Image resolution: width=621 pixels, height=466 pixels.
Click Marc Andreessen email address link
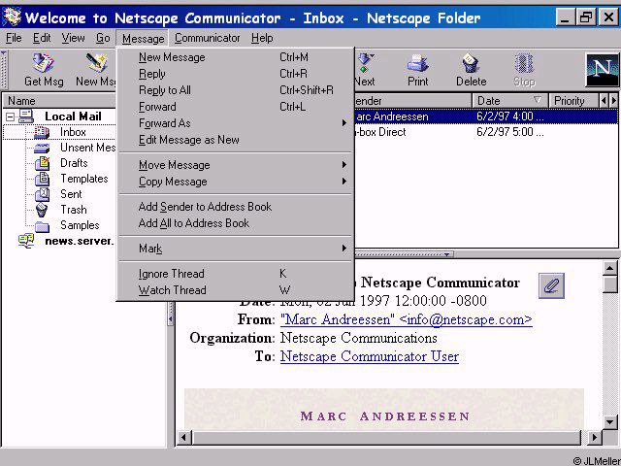(x=407, y=319)
